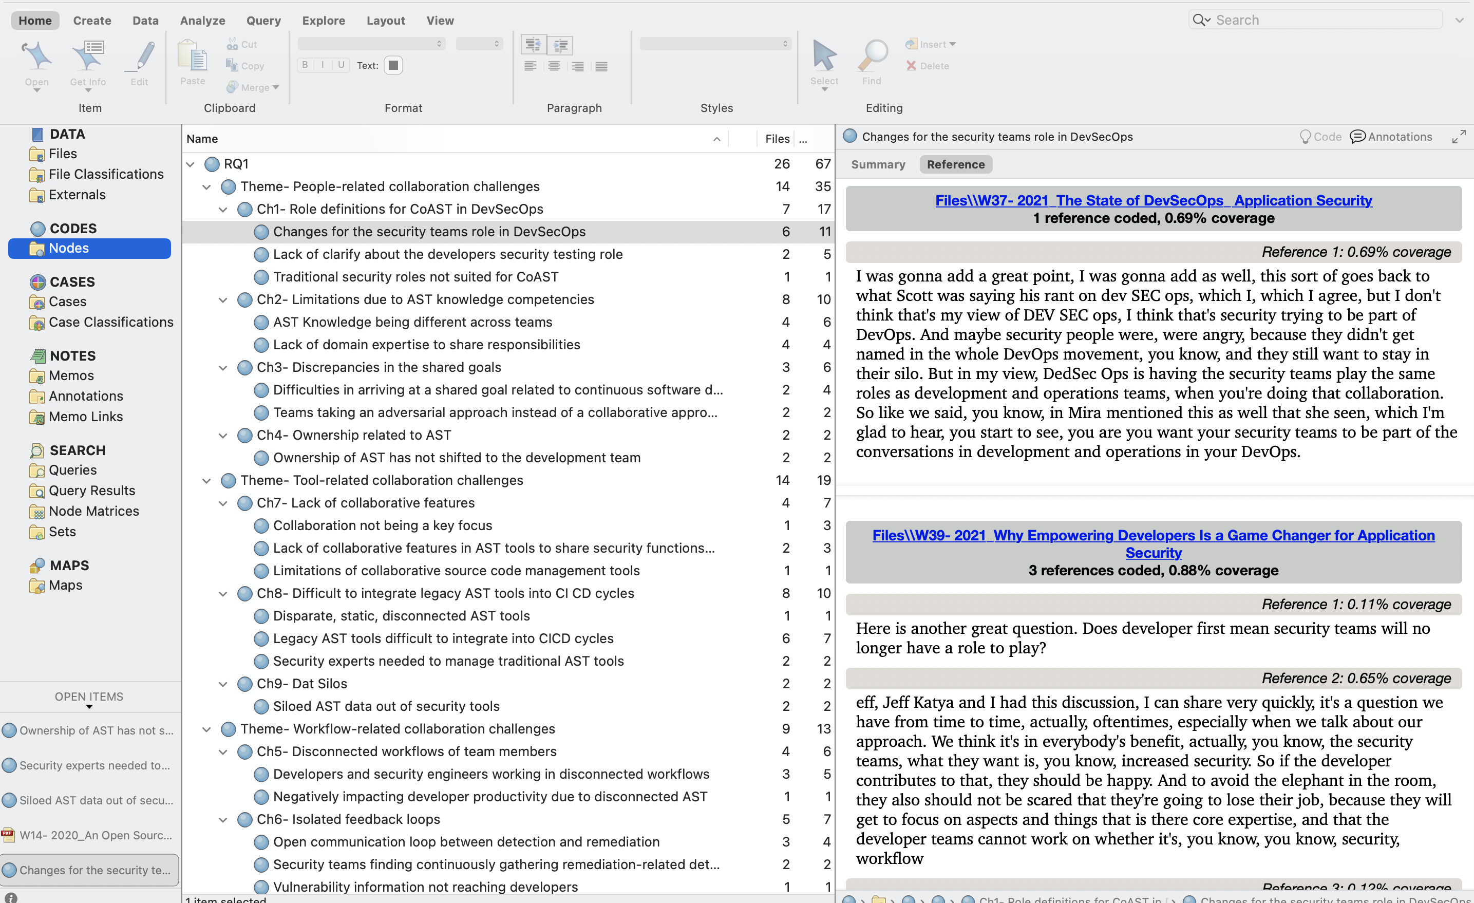This screenshot has width=1474, height=903.
Task: Open the Summary tab in detail view
Action: point(878,164)
